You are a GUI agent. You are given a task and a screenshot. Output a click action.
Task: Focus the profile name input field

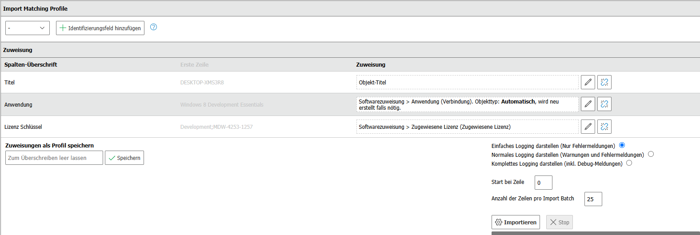(54, 158)
